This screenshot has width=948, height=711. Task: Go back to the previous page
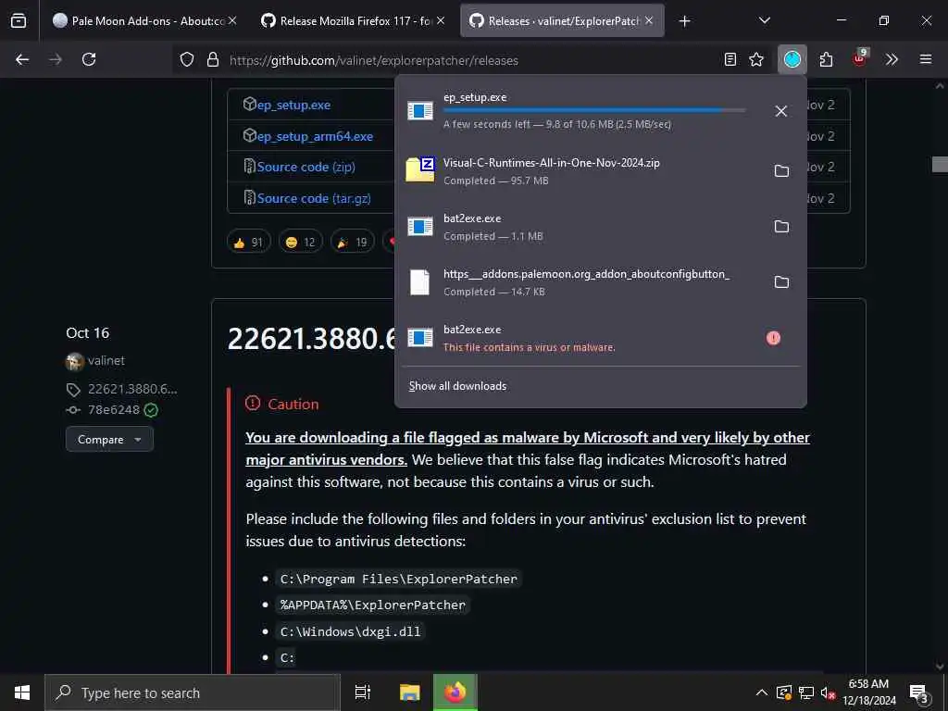pos(22,59)
